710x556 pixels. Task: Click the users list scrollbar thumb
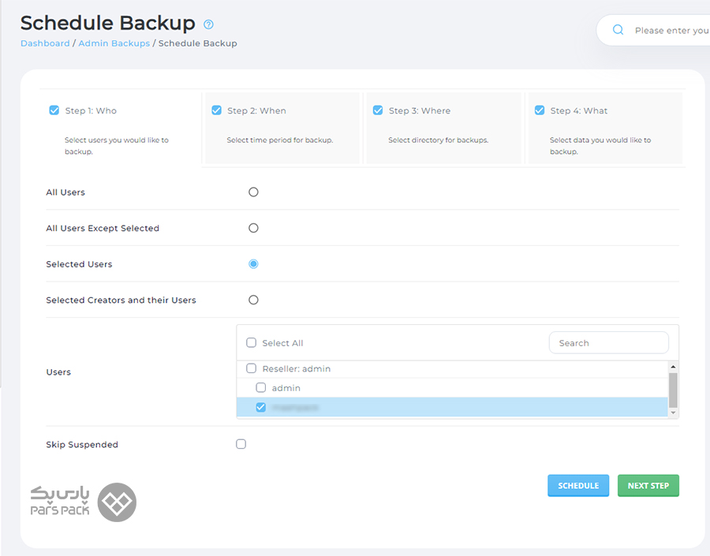click(x=673, y=390)
